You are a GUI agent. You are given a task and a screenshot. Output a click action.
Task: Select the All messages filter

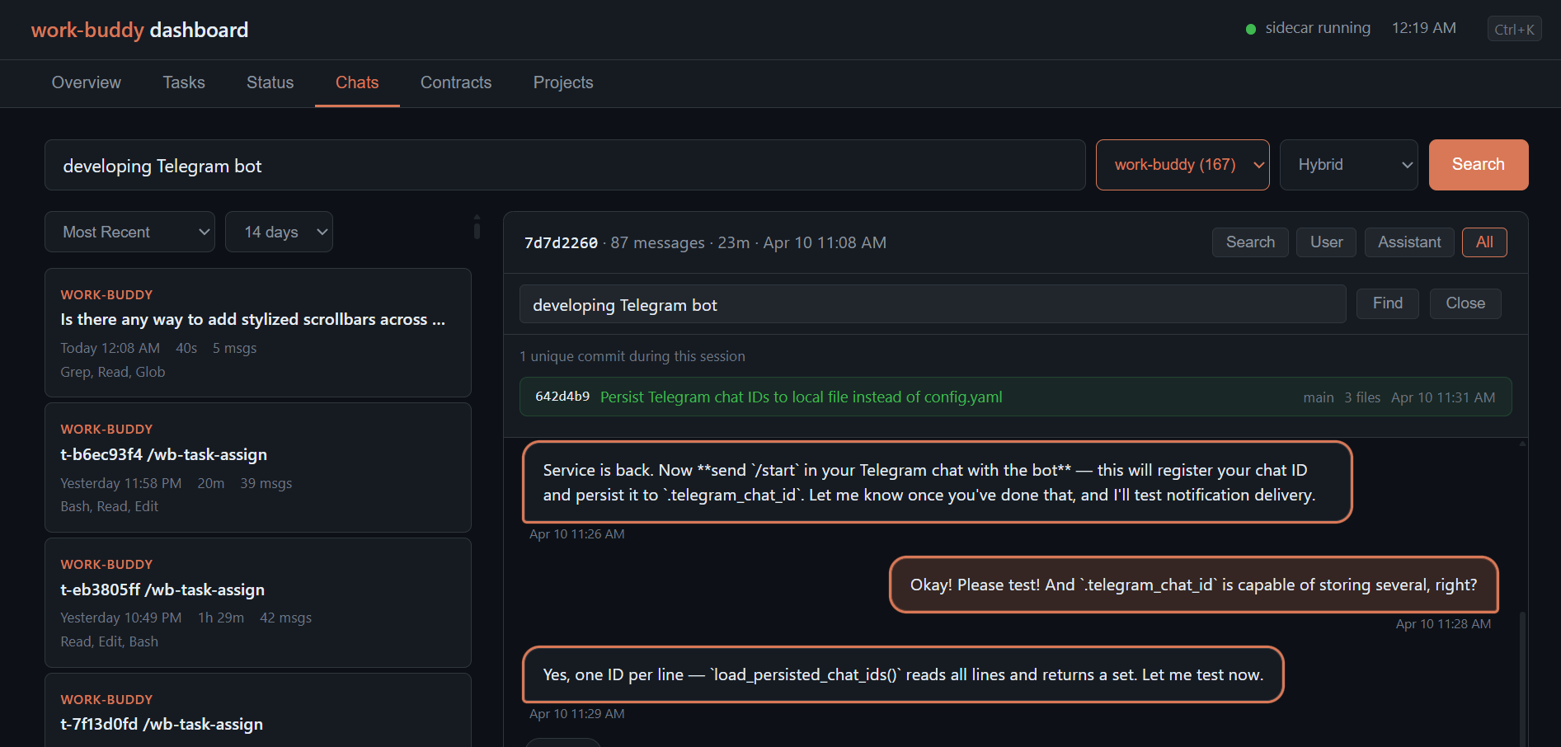1484,242
